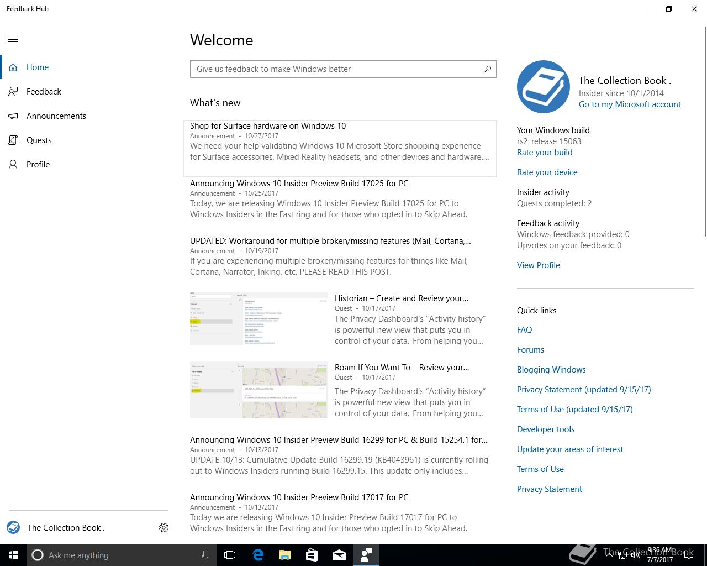Open File Explorer from the taskbar
The height and width of the screenshot is (566, 707).
(285, 555)
